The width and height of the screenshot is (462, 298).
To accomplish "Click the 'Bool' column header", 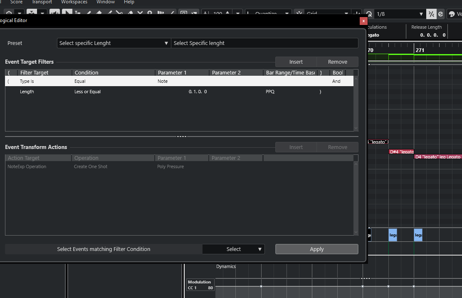I will tap(338, 72).
